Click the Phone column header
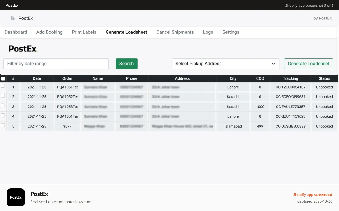The height and width of the screenshot is (211, 339). click(x=132, y=78)
